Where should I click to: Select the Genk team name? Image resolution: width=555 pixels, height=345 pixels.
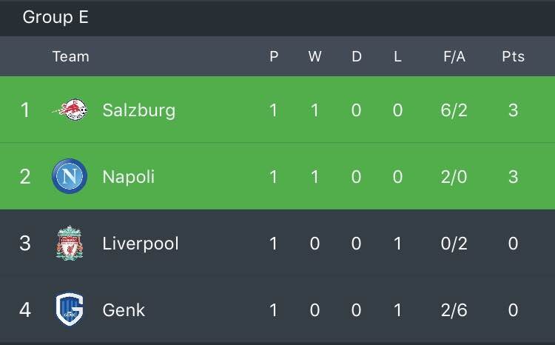click(x=124, y=310)
